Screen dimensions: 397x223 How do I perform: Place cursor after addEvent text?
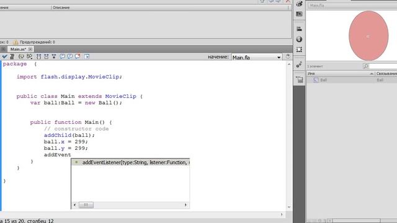coord(71,155)
